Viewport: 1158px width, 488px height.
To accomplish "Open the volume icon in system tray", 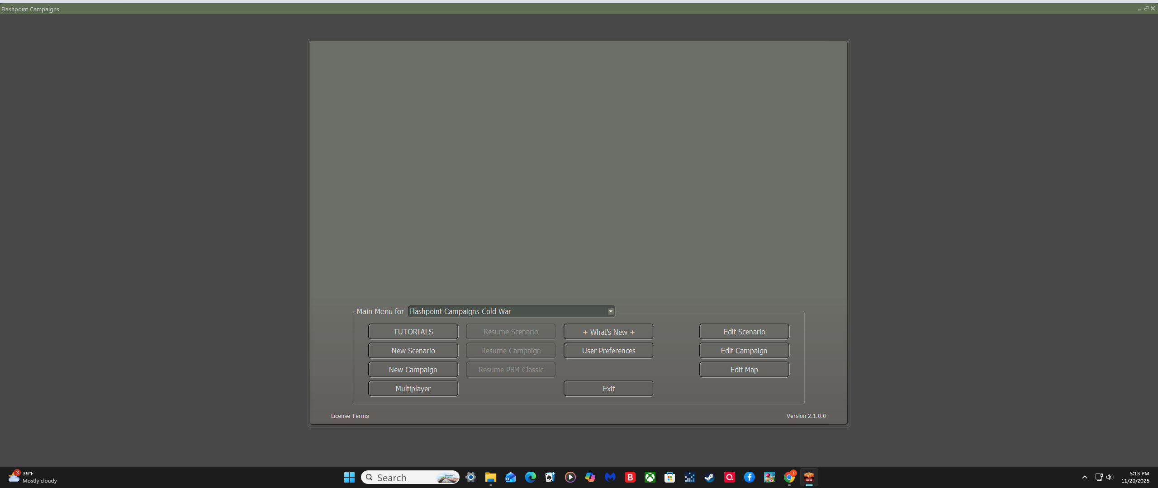I will click(1109, 477).
